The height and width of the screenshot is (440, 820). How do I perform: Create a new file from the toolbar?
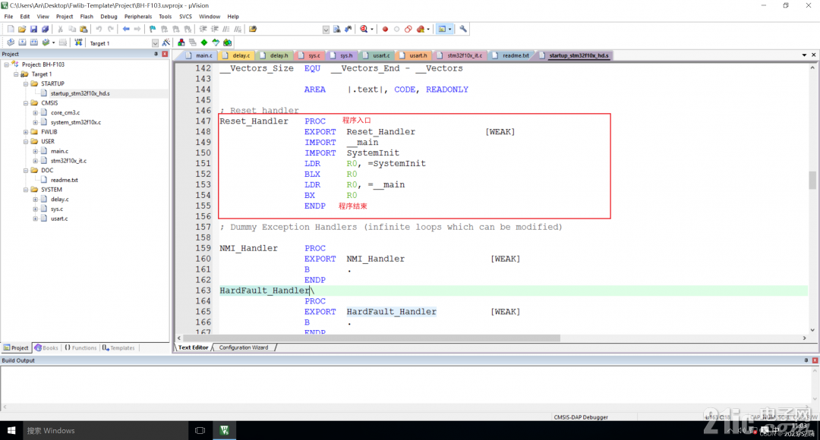pyautogui.click(x=11, y=30)
